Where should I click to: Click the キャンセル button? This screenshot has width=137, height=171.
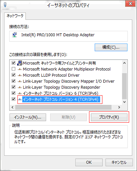119,162
